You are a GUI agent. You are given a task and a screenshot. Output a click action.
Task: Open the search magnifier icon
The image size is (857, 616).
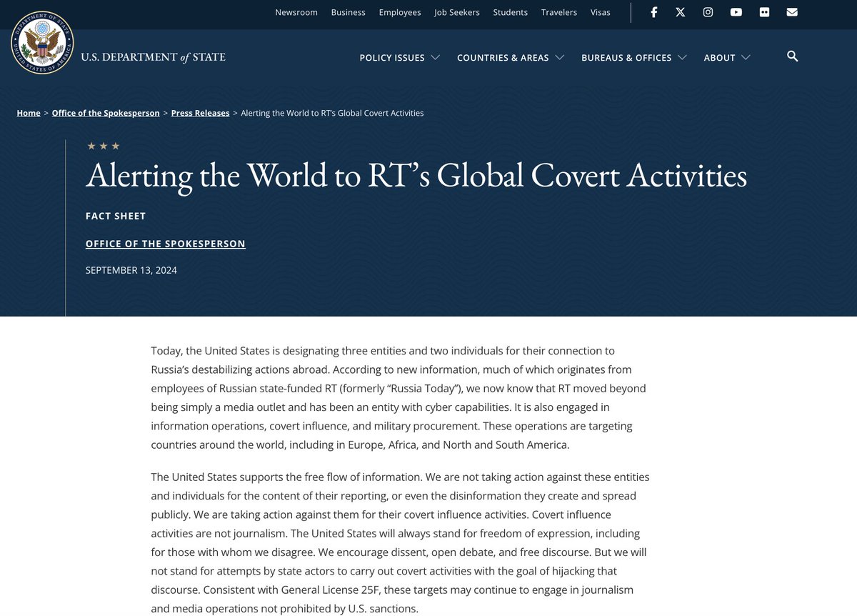tap(792, 56)
